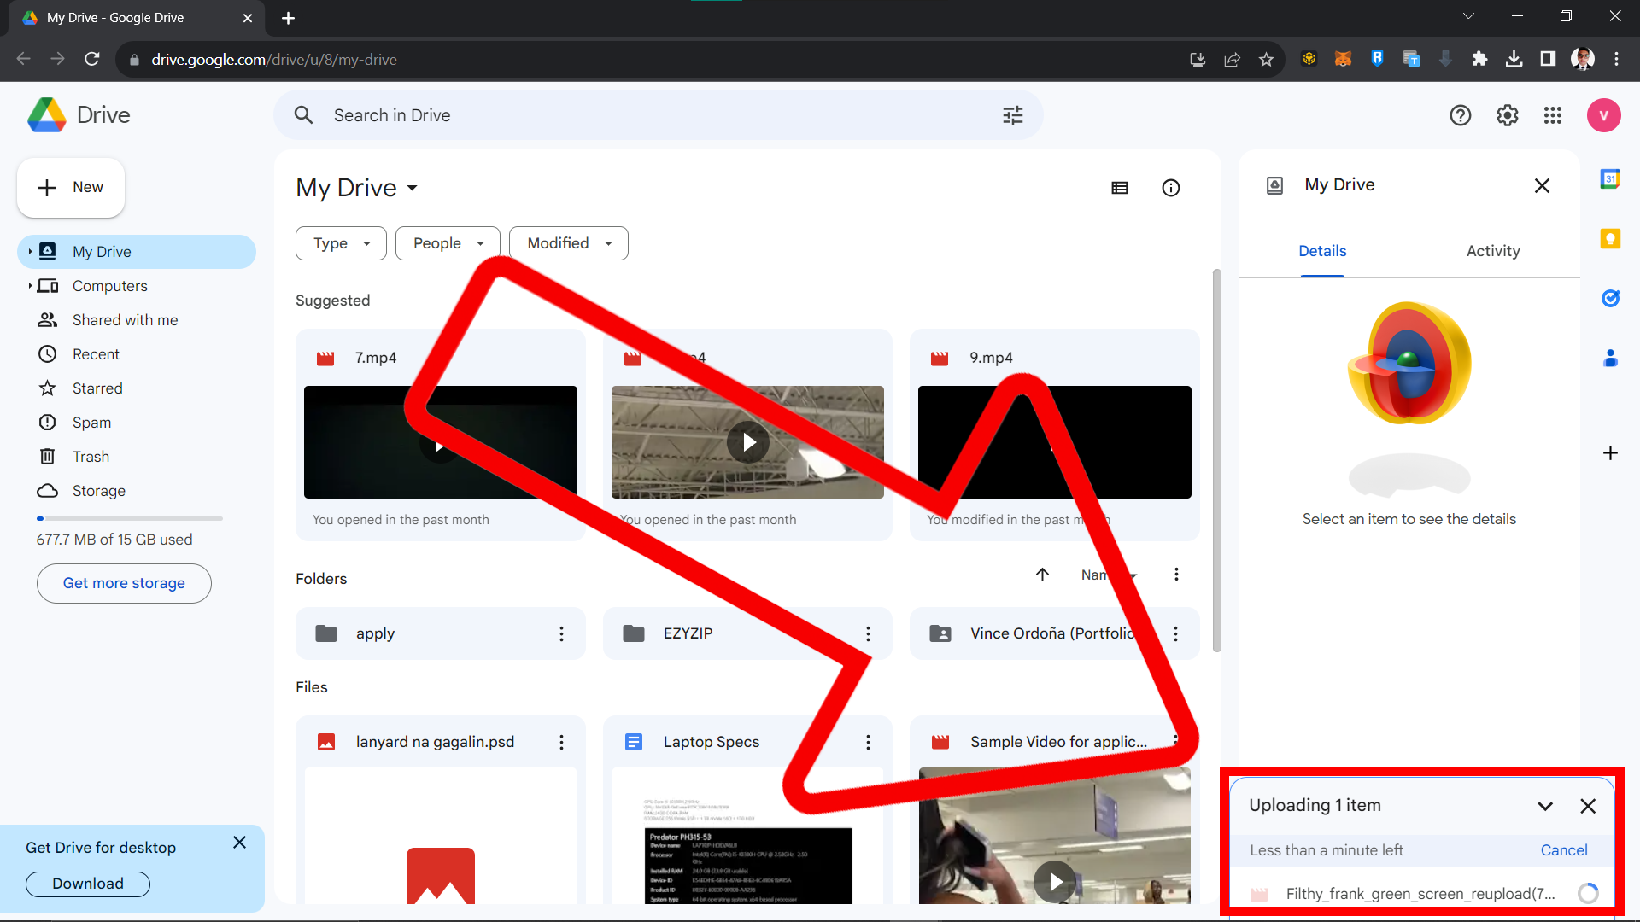Open the Type filter dropdown
The width and height of the screenshot is (1640, 922).
point(340,243)
